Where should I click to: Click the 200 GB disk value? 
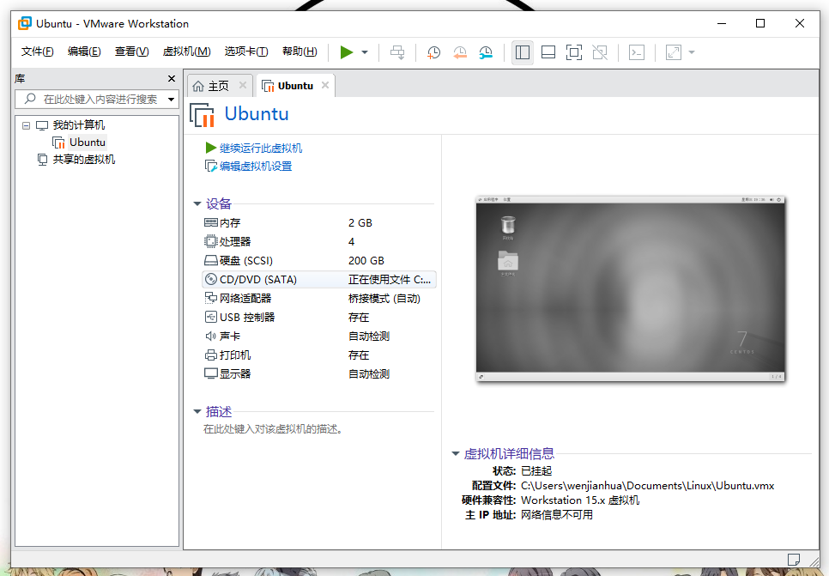point(366,261)
